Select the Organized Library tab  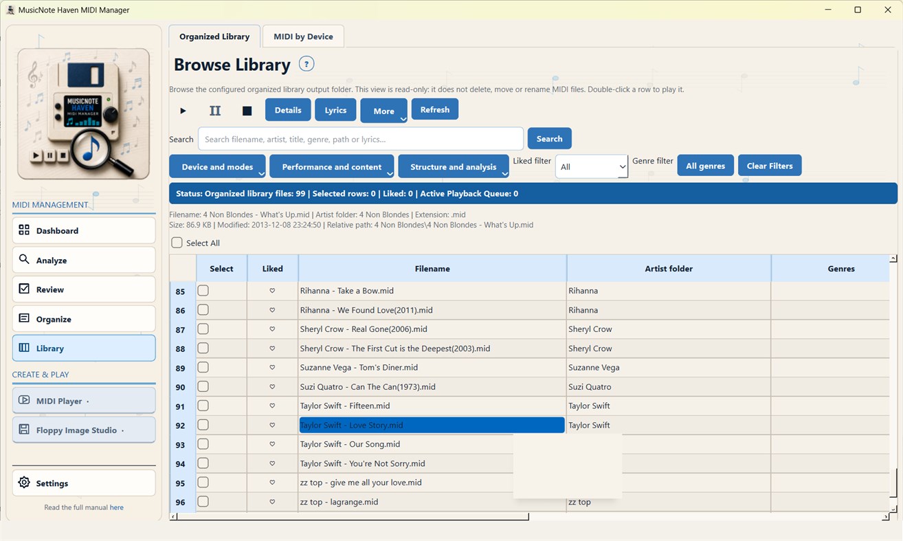pos(214,36)
